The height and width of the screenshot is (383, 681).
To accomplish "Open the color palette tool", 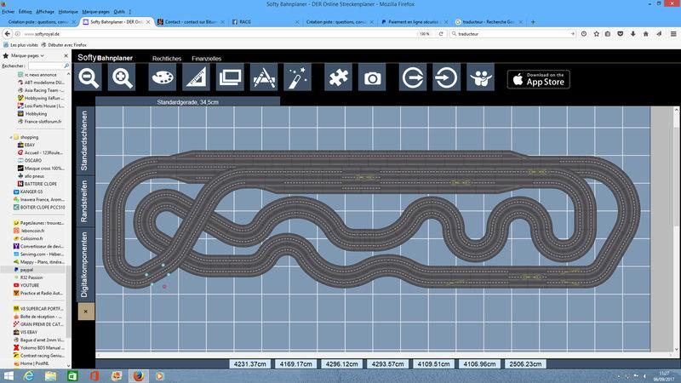I will point(163,78).
